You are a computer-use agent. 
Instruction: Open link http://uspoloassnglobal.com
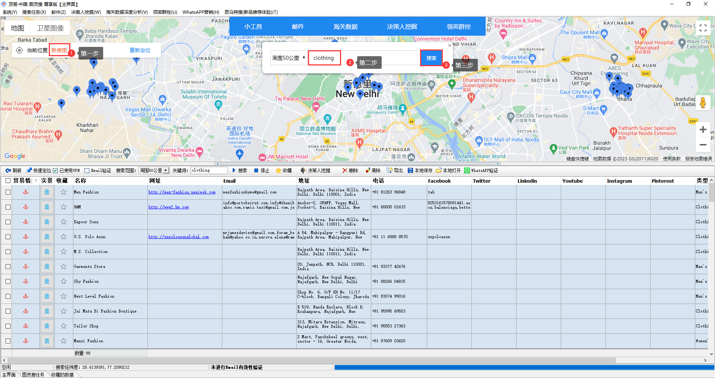178,237
